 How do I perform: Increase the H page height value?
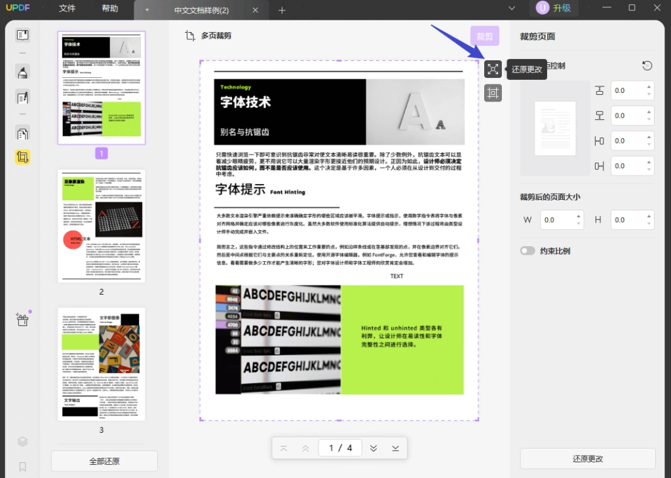(649, 216)
